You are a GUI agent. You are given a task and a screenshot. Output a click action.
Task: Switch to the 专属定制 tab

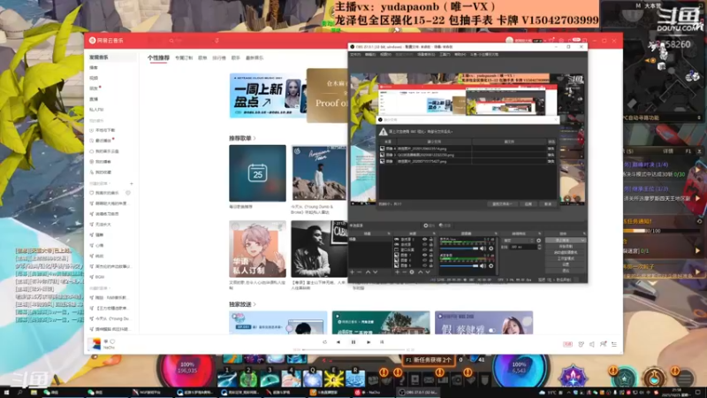[184, 57]
